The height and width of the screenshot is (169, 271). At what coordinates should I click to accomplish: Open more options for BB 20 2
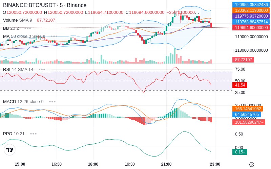28,28
